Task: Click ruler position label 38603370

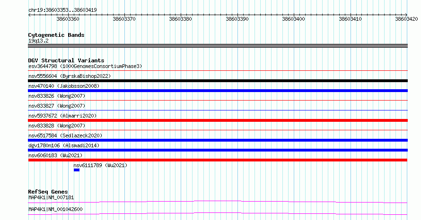Action: (x=124, y=19)
